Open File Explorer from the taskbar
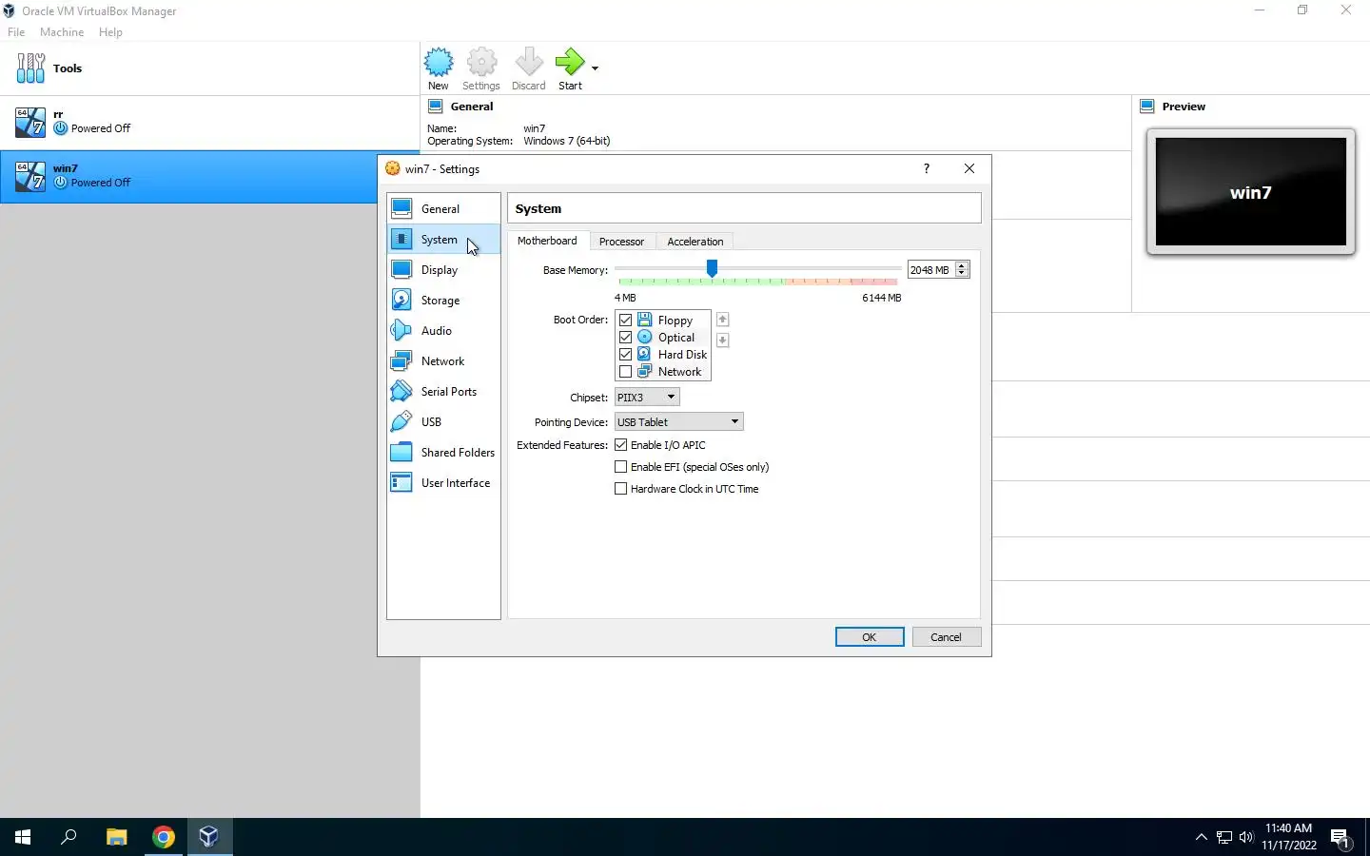This screenshot has height=856, width=1370. [x=116, y=837]
